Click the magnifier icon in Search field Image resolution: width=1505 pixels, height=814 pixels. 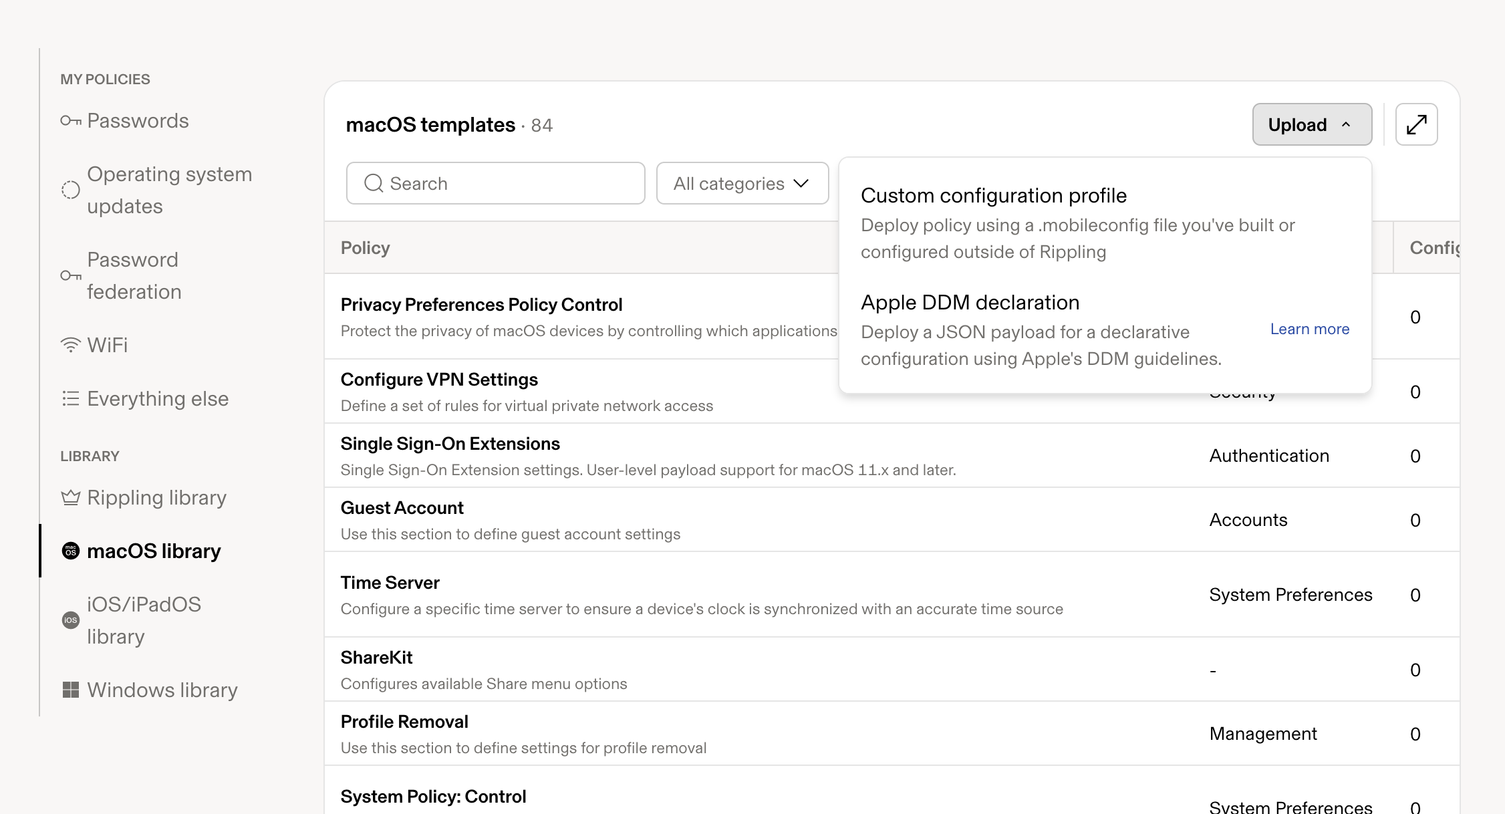pos(374,184)
